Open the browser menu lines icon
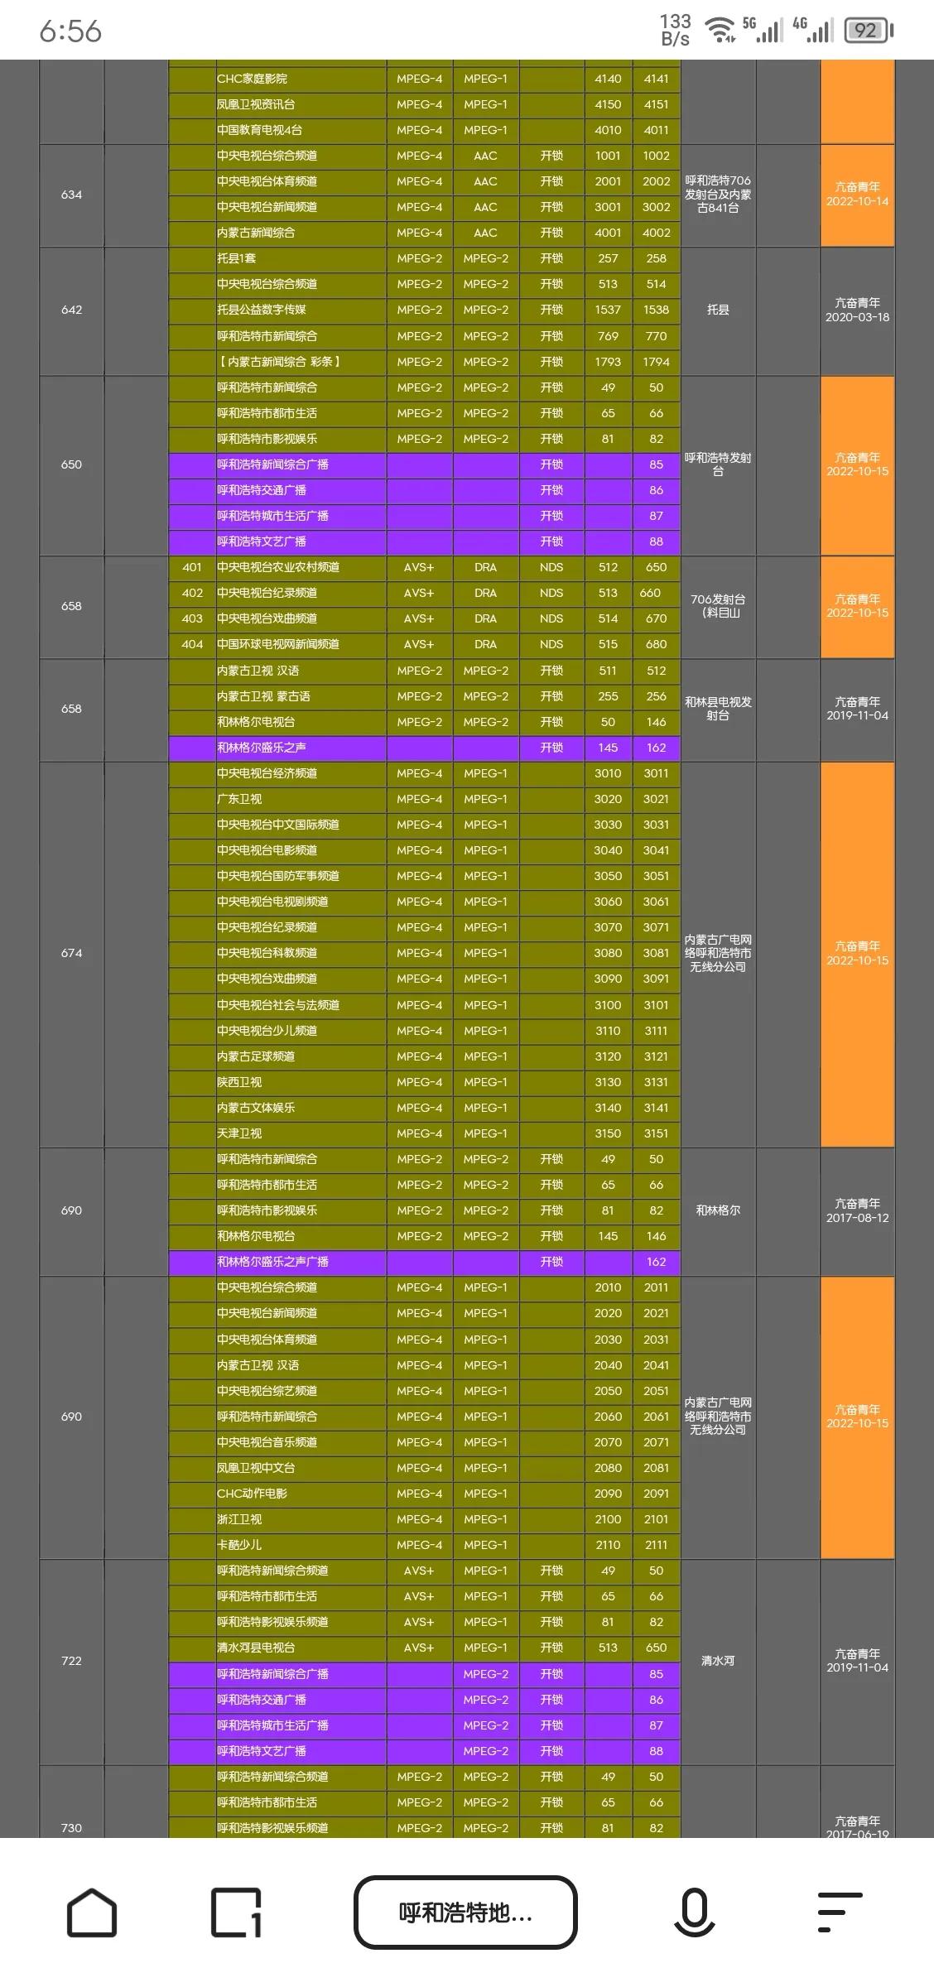Screen dimensions: 934x1987 tap(840, 1912)
